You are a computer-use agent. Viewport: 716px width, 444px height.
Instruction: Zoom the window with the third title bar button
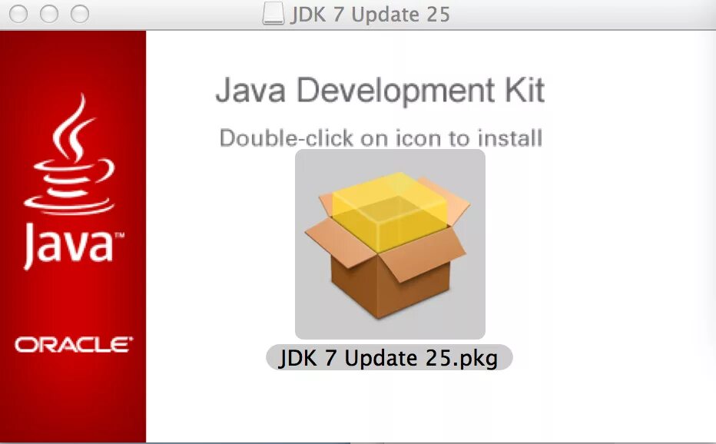pos(79,14)
